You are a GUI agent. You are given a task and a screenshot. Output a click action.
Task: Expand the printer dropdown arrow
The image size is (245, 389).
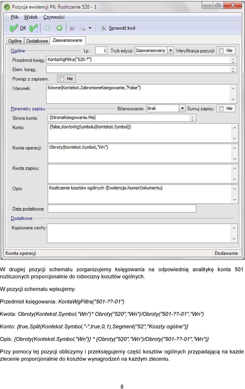pos(90,28)
